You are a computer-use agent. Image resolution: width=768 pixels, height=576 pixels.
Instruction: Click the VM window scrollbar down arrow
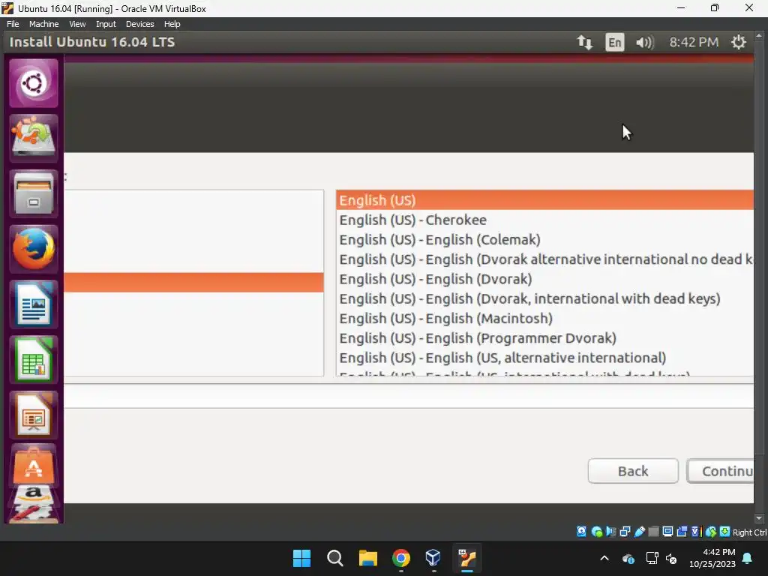759,518
